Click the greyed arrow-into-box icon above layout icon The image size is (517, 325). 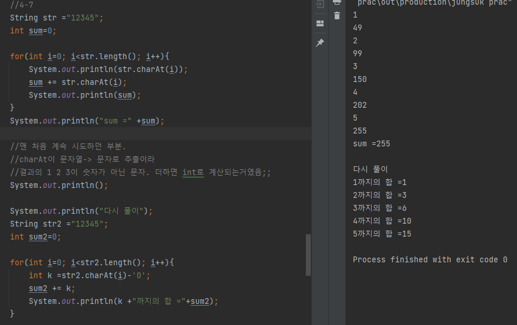[320, 4]
